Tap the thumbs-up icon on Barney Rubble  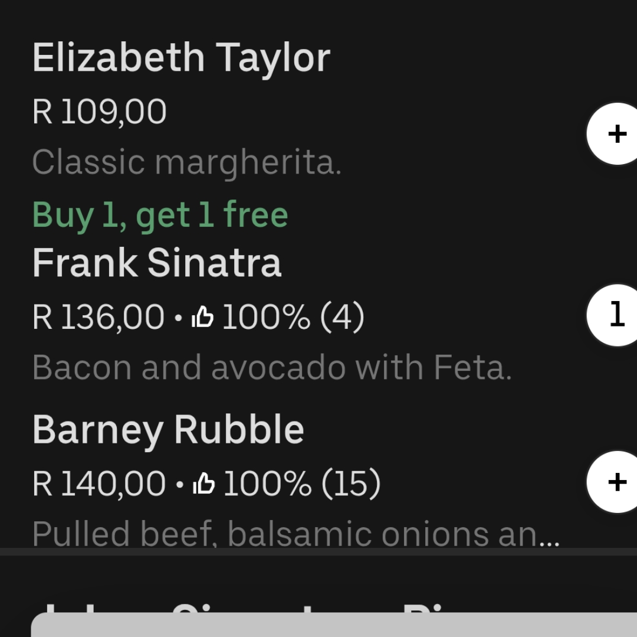pyautogui.click(x=203, y=484)
